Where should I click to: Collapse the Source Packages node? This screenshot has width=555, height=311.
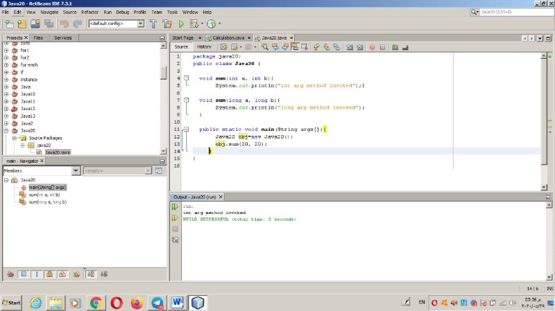point(14,138)
